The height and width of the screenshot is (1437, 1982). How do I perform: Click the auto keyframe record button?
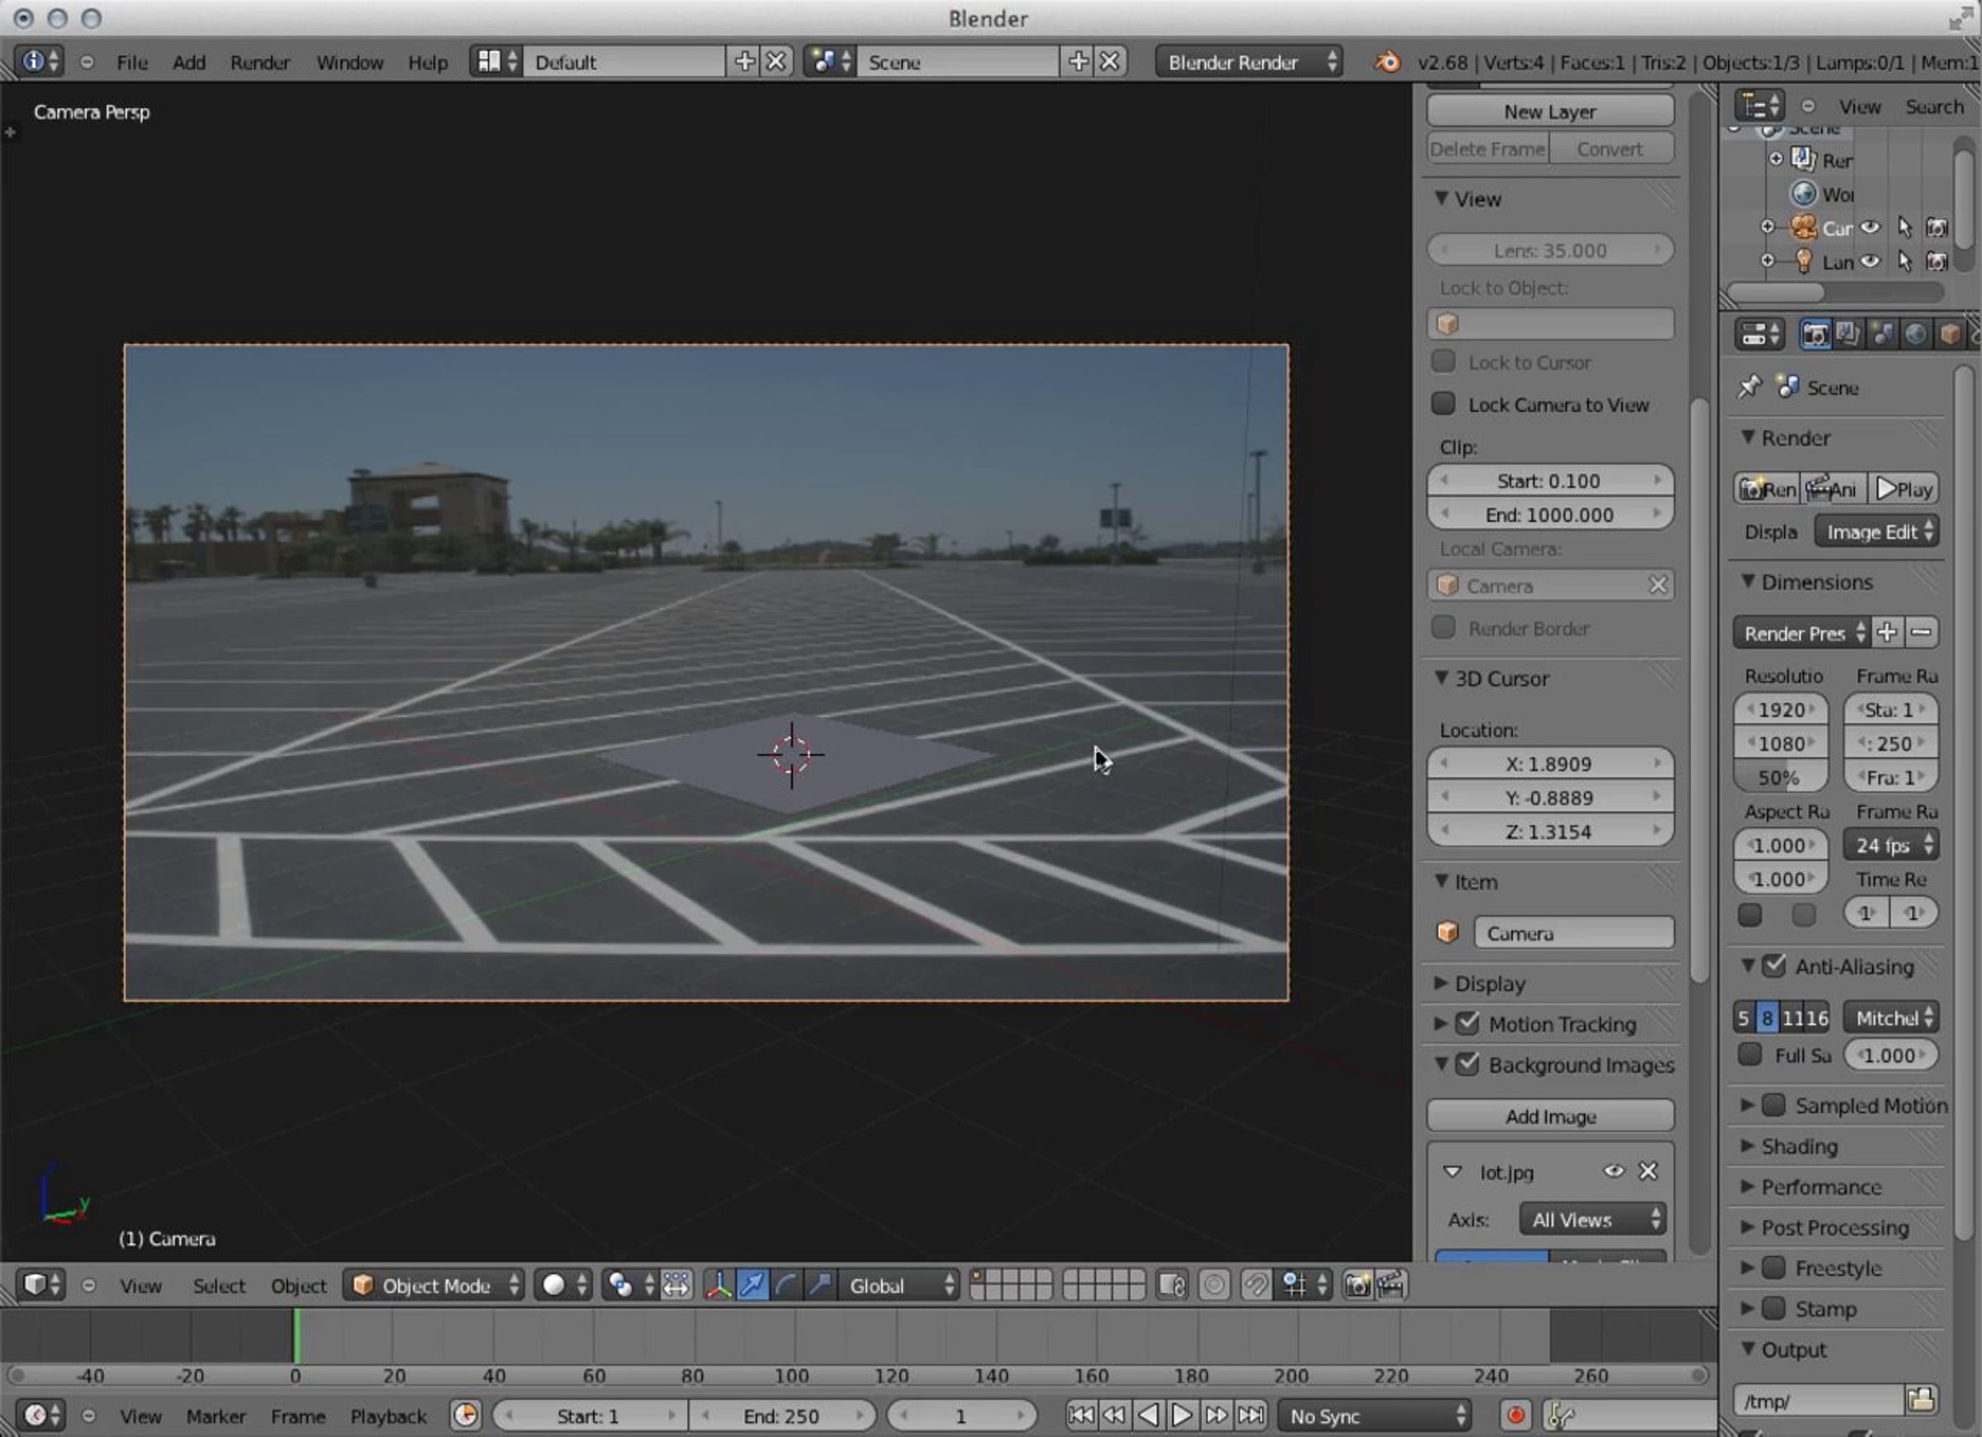pyautogui.click(x=1515, y=1416)
